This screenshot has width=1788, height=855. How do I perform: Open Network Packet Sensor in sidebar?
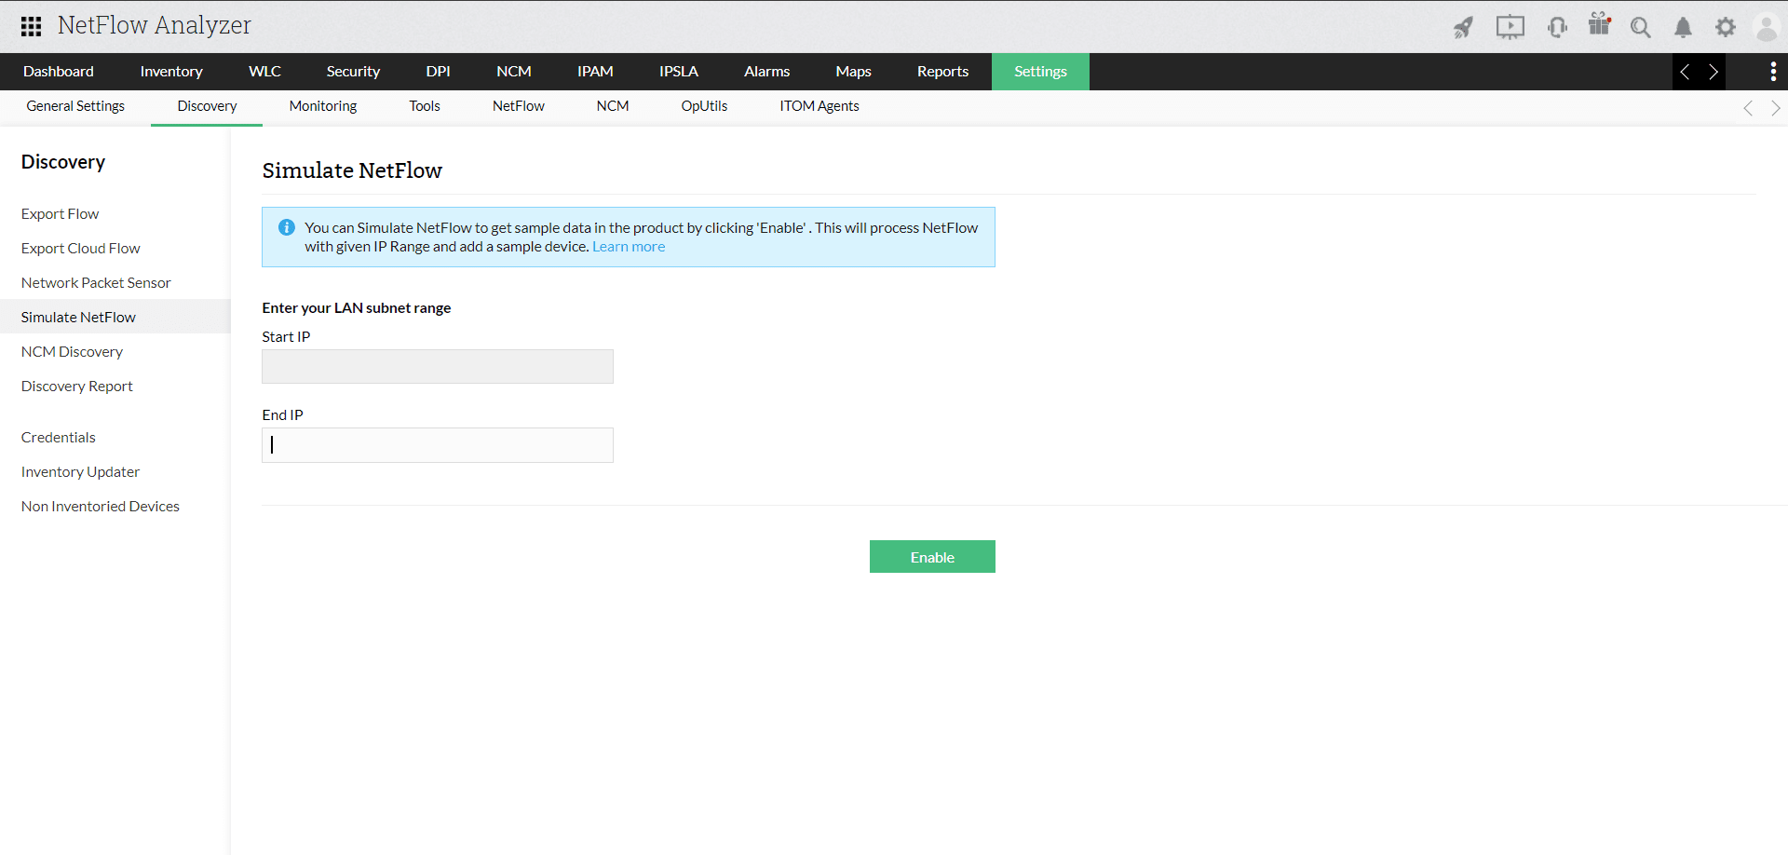96,283
